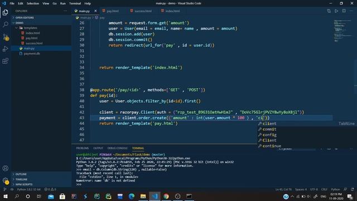Switch to the Debug Console tab
The height and width of the screenshot is (201, 357).
pos(118,148)
